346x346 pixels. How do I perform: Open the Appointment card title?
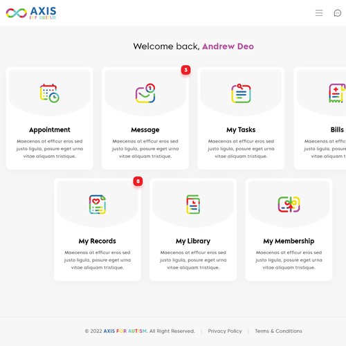coord(50,130)
